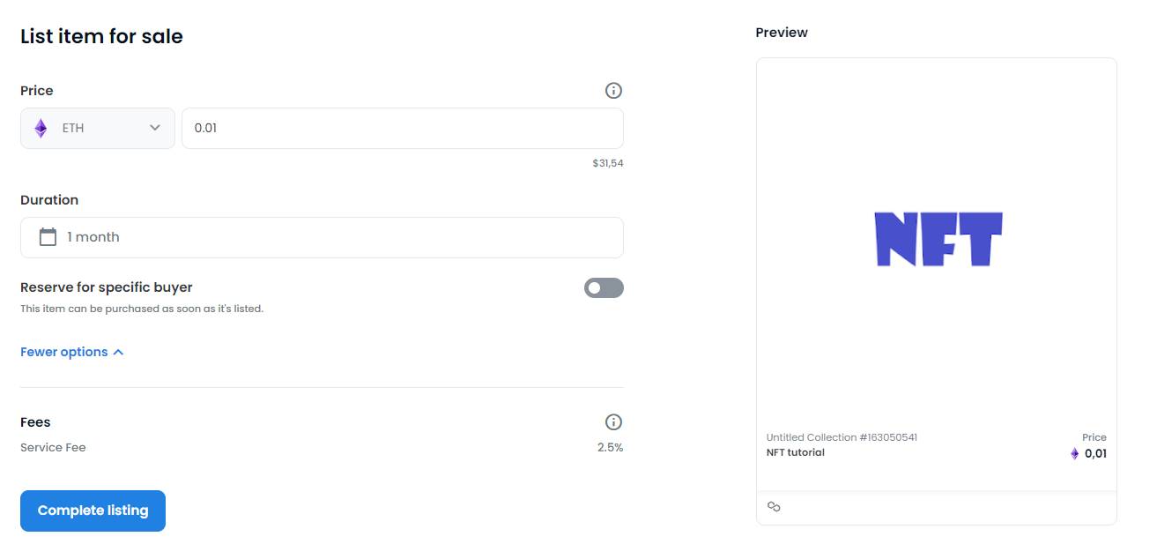1157x544 pixels.
Task: Click the 0,01 price in the preview card
Action: click(x=1095, y=454)
